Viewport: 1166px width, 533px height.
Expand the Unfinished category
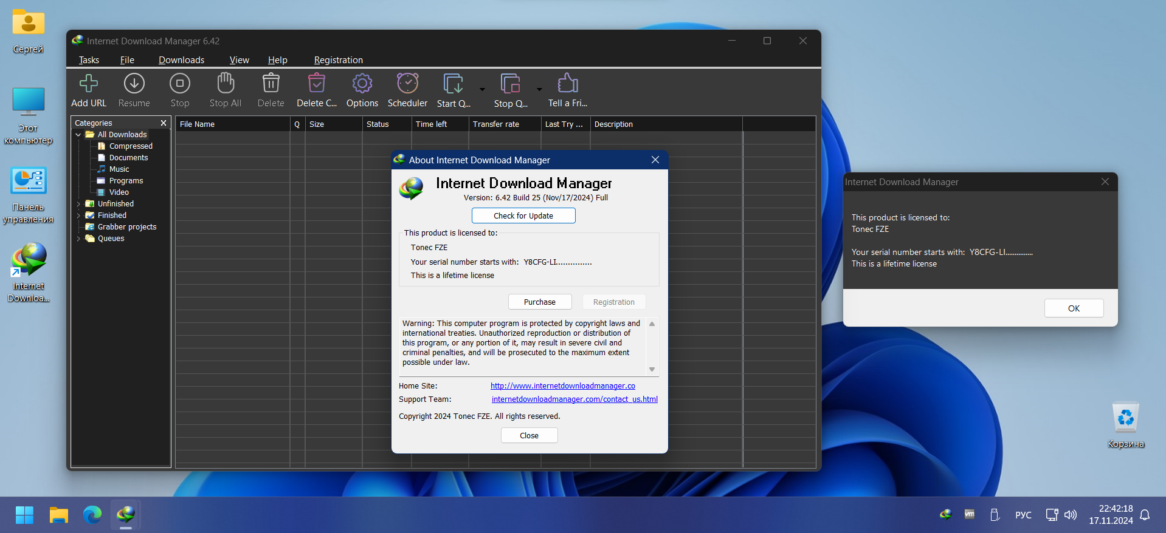(x=78, y=204)
